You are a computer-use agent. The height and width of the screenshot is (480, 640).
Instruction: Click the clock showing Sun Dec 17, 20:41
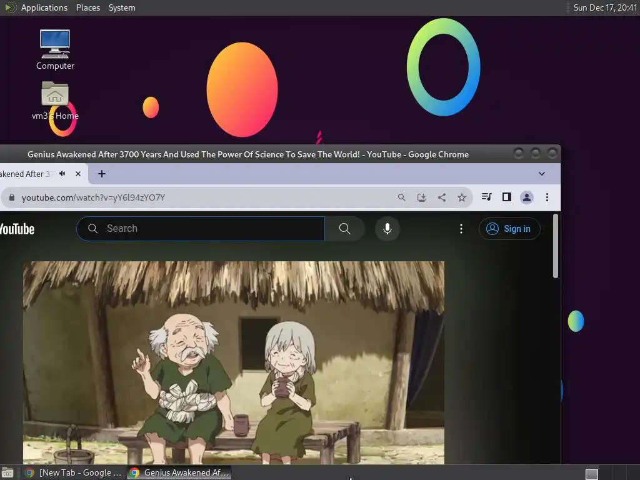(605, 7)
